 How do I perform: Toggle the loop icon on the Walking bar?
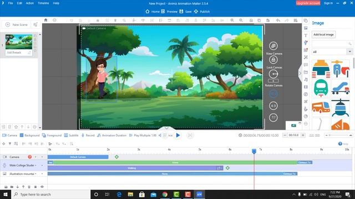pos(219,168)
